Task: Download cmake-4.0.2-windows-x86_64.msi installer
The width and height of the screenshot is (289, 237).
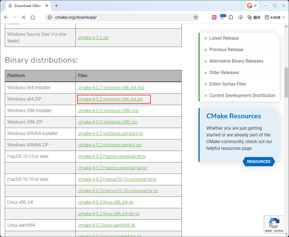Action: 111,88
